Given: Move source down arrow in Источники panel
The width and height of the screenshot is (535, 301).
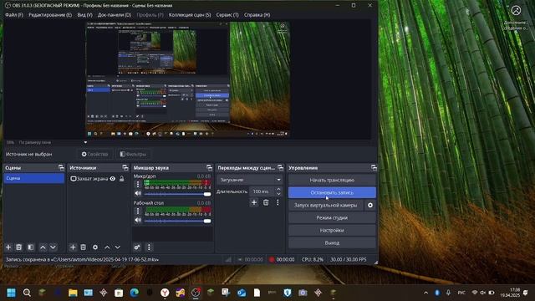Looking at the screenshot, I should click(117, 247).
